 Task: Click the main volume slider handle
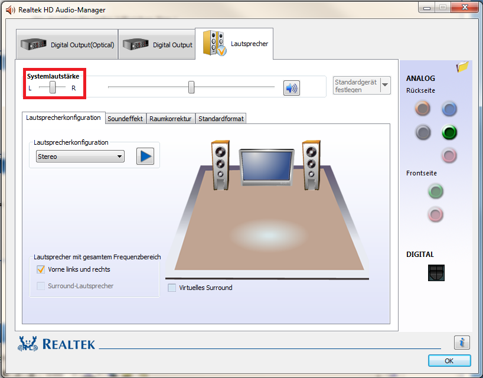(x=191, y=87)
